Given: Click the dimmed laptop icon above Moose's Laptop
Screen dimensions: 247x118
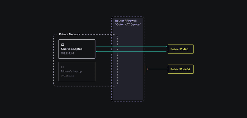Looking at the screenshot, I should pos(63,67).
